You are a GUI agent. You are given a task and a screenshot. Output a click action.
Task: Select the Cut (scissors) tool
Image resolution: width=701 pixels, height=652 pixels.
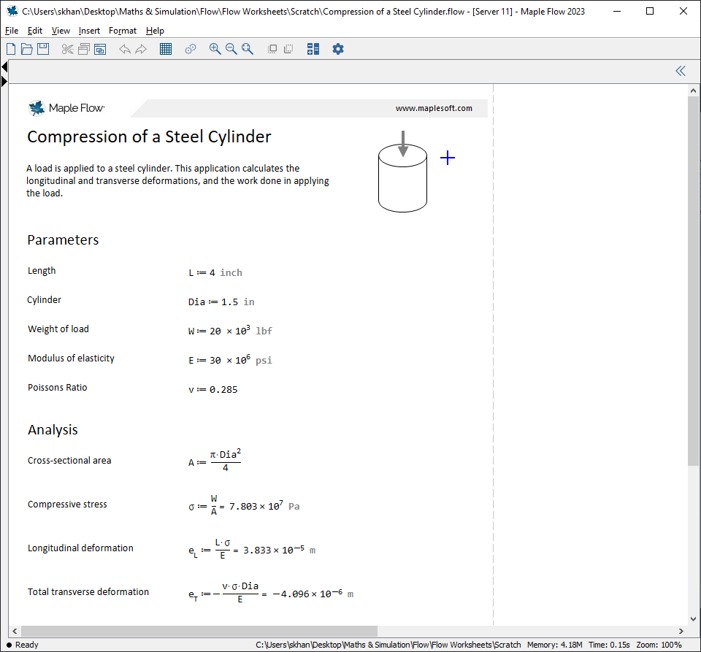click(67, 49)
